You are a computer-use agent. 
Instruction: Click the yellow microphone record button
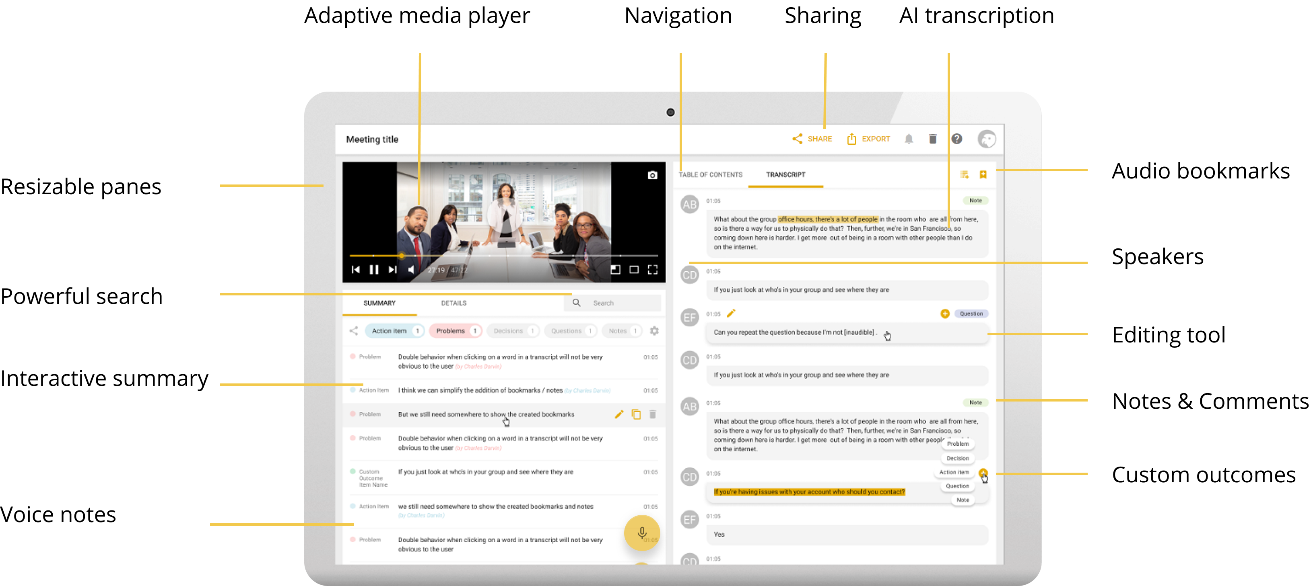click(x=642, y=532)
